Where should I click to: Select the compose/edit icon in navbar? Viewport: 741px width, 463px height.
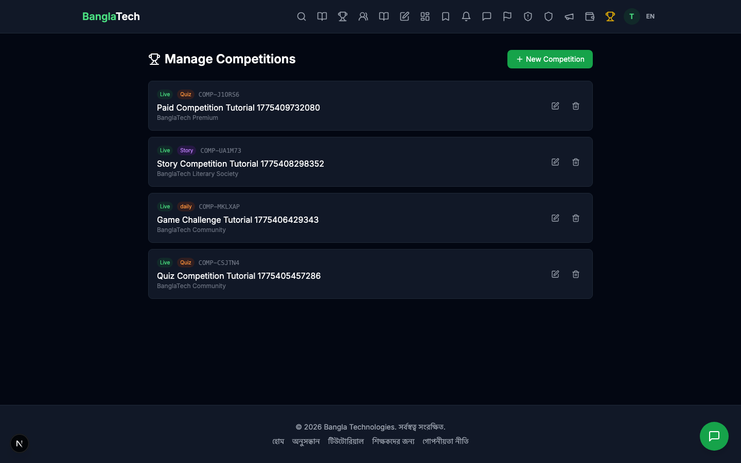coord(404,16)
